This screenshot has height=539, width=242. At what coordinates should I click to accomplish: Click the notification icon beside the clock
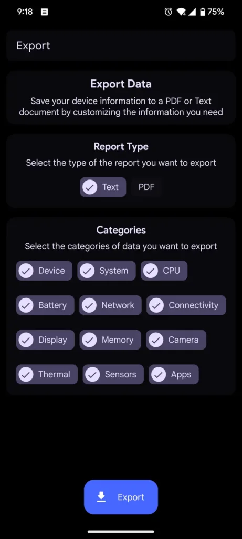tap(45, 12)
